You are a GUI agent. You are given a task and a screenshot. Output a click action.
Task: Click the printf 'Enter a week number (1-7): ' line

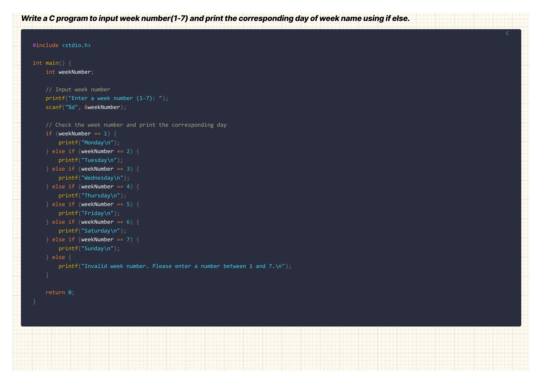[107, 98]
